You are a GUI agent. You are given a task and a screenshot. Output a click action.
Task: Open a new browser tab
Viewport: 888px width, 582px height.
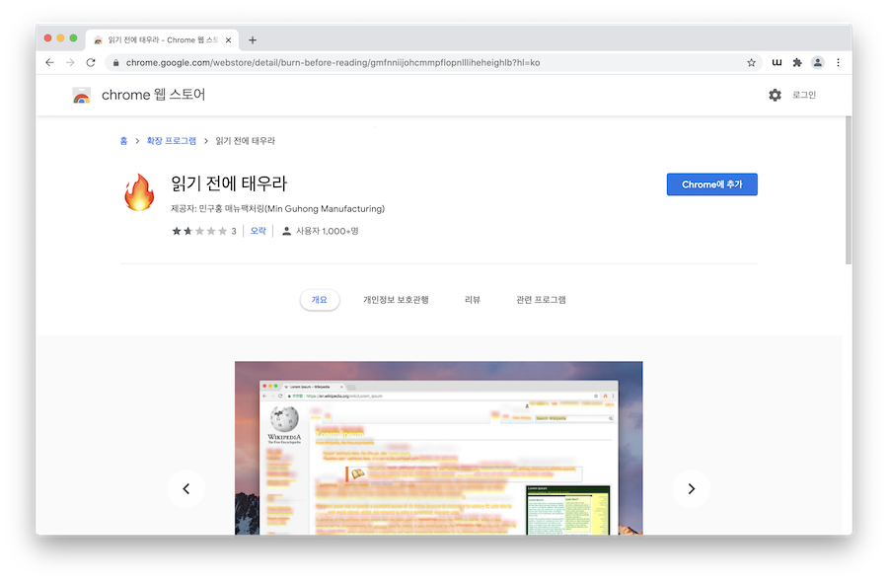[253, 40]
